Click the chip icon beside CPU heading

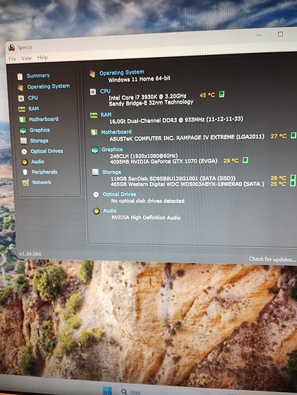click(x=93, y=92)
